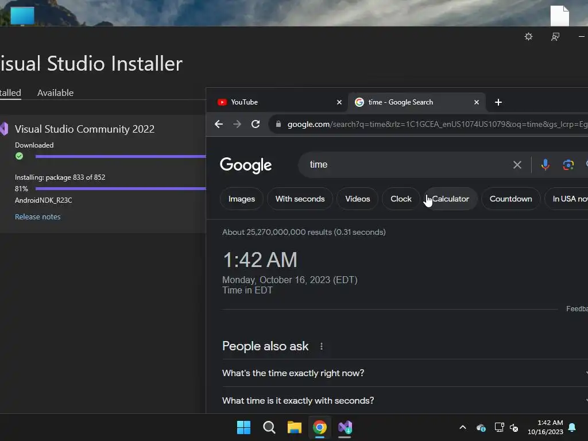Open the Visual Studio Installer feedback icon
The image size is (588, 441).
[x=555, y=36]
